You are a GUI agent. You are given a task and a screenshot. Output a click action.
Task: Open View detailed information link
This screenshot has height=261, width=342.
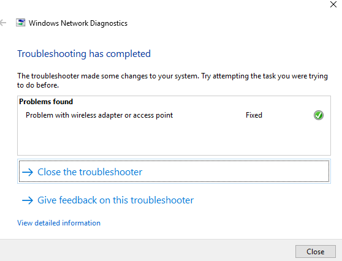59,223
